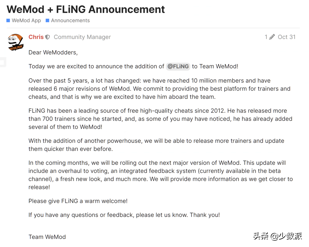Click the Community Manager title label
Viewport: 309px width, 247px height.
[82, 37]
